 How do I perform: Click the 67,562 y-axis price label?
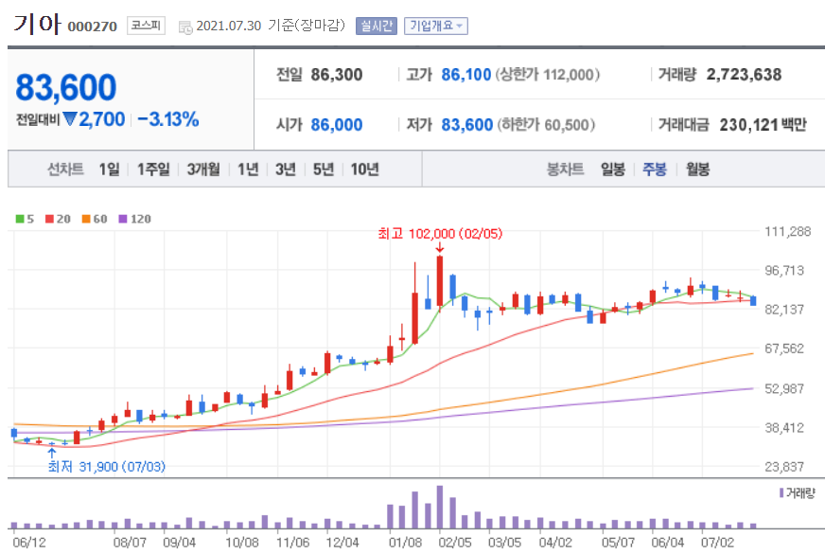[784, 348]
